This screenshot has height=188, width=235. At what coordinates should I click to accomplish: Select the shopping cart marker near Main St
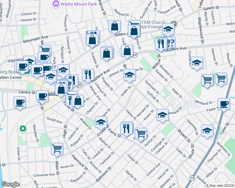pyautogui.click(x=57, y=149)
